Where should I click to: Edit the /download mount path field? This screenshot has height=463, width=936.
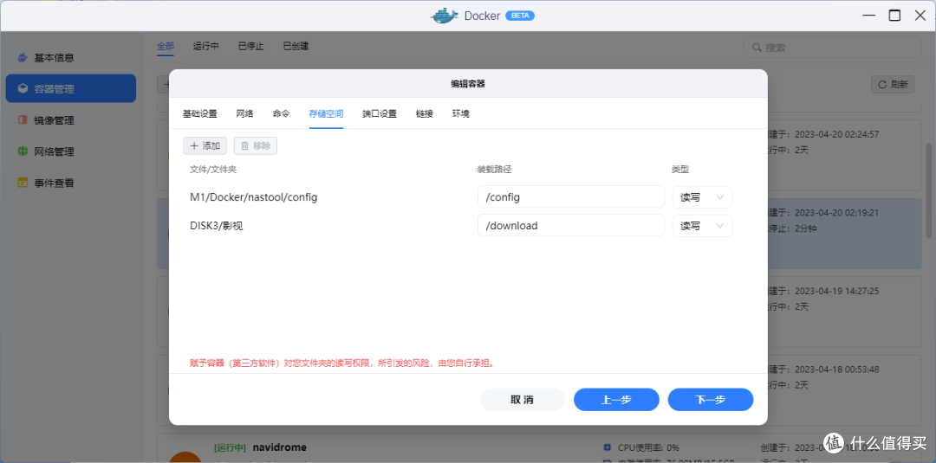point(571,226)
